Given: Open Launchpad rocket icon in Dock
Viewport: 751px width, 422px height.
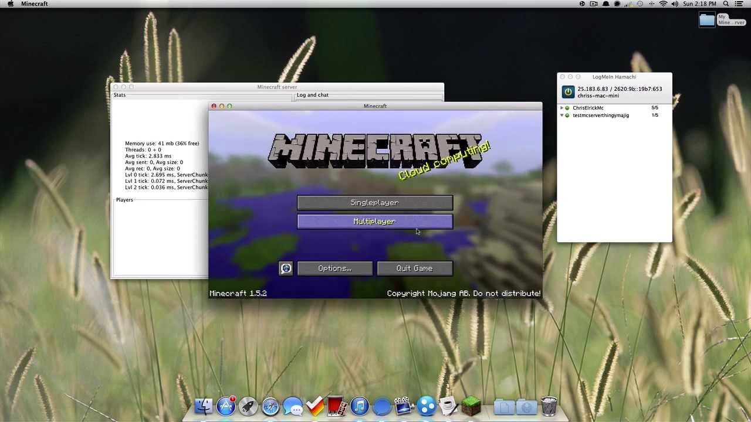Looking at the screenshot, I should point(248,406).
